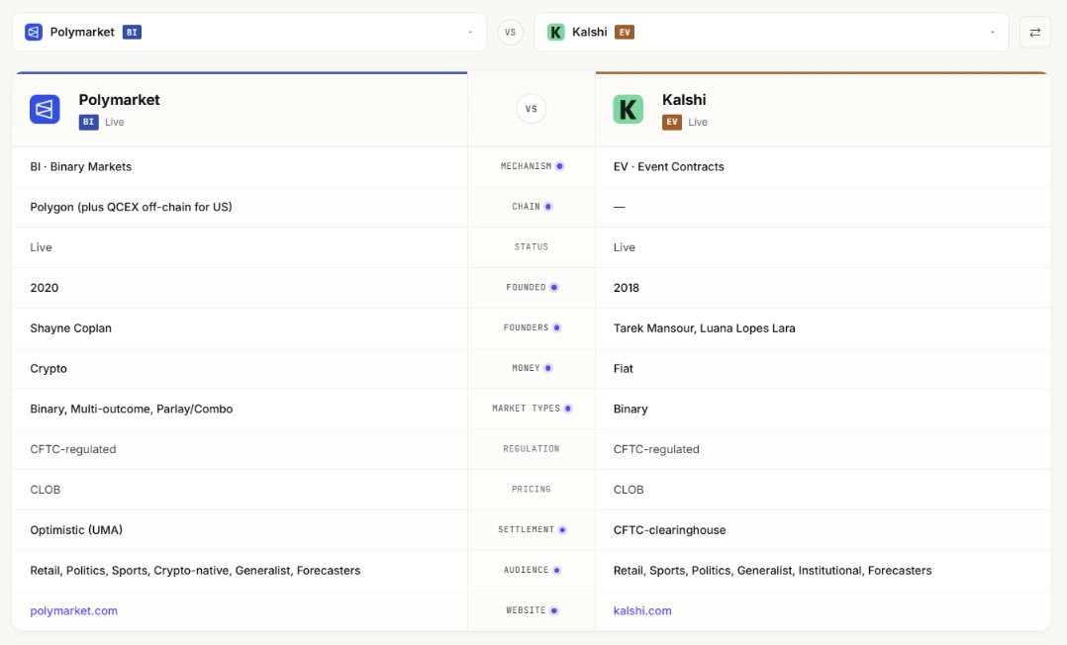Screen dimensions: 1067x645
Task: Click the VS circle in the comparison header
Action: pos(532,109)
